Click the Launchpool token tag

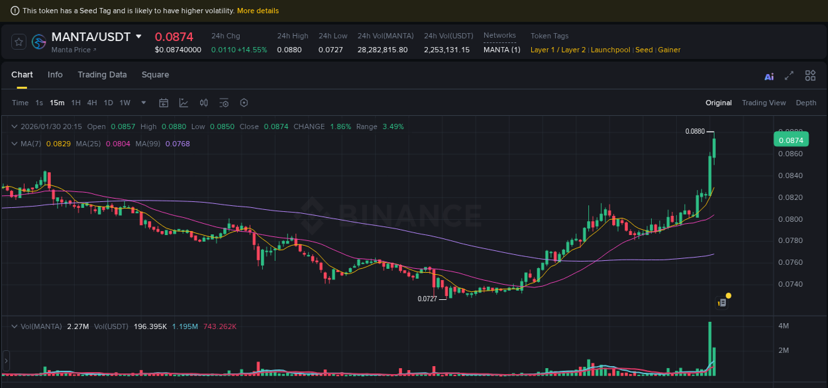click(x=610, y=50)
